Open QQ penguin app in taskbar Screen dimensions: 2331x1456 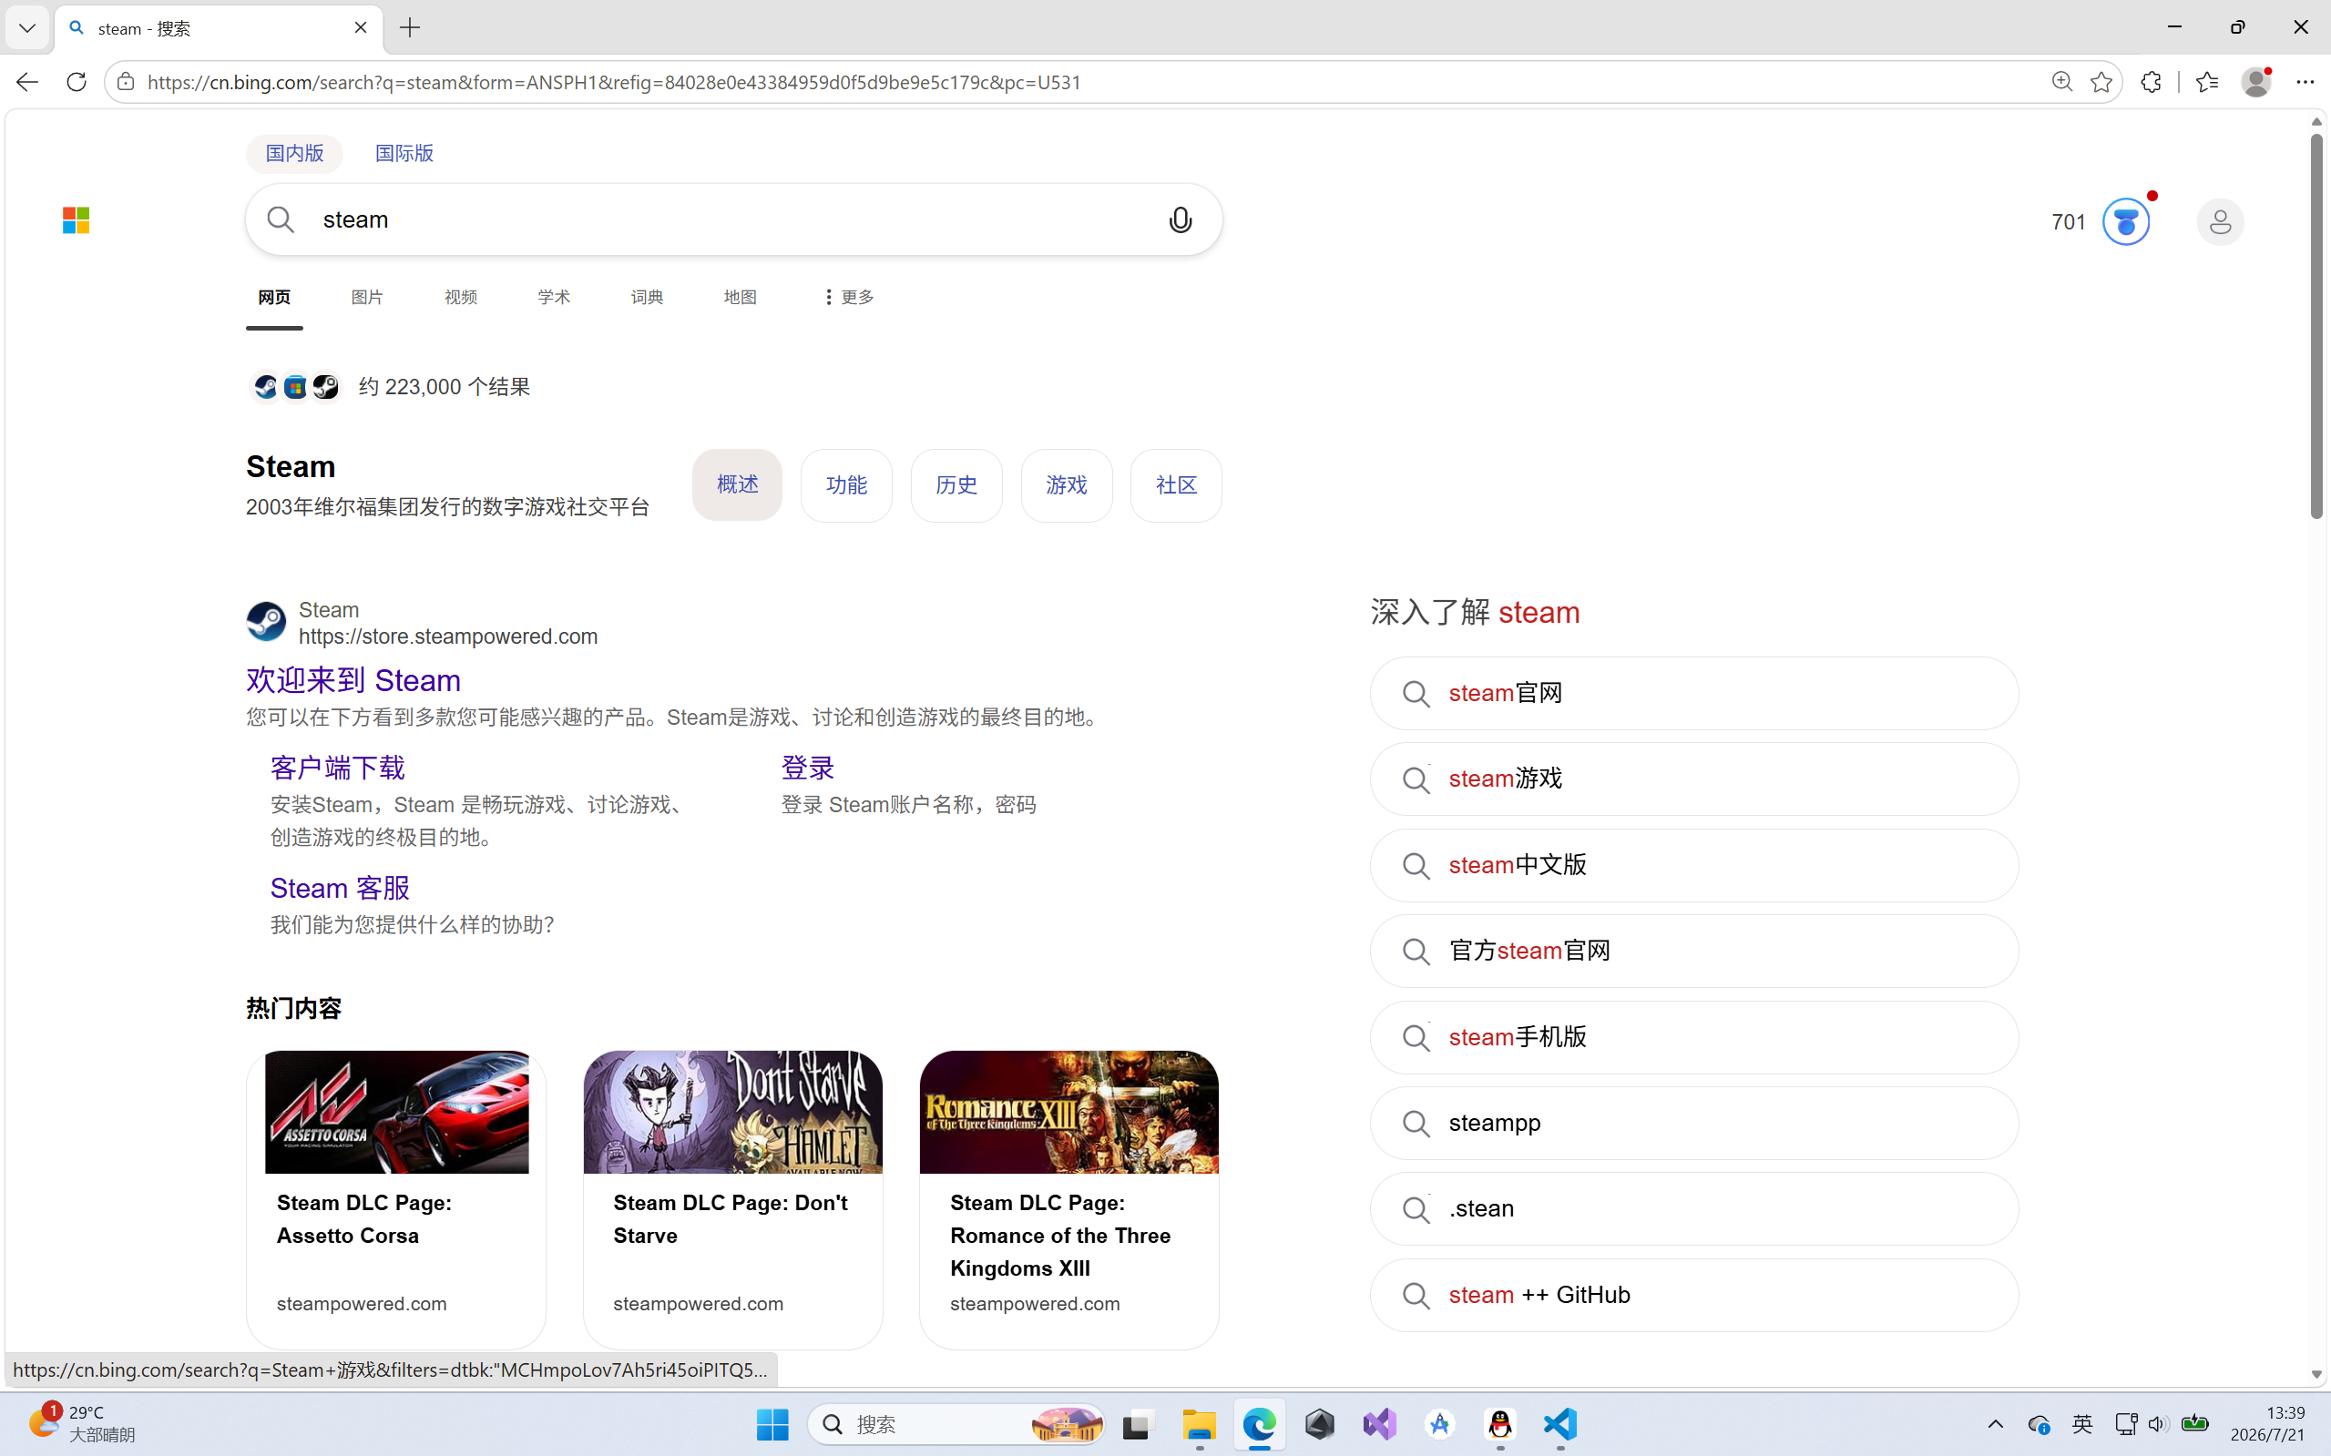(1499, 1424)
